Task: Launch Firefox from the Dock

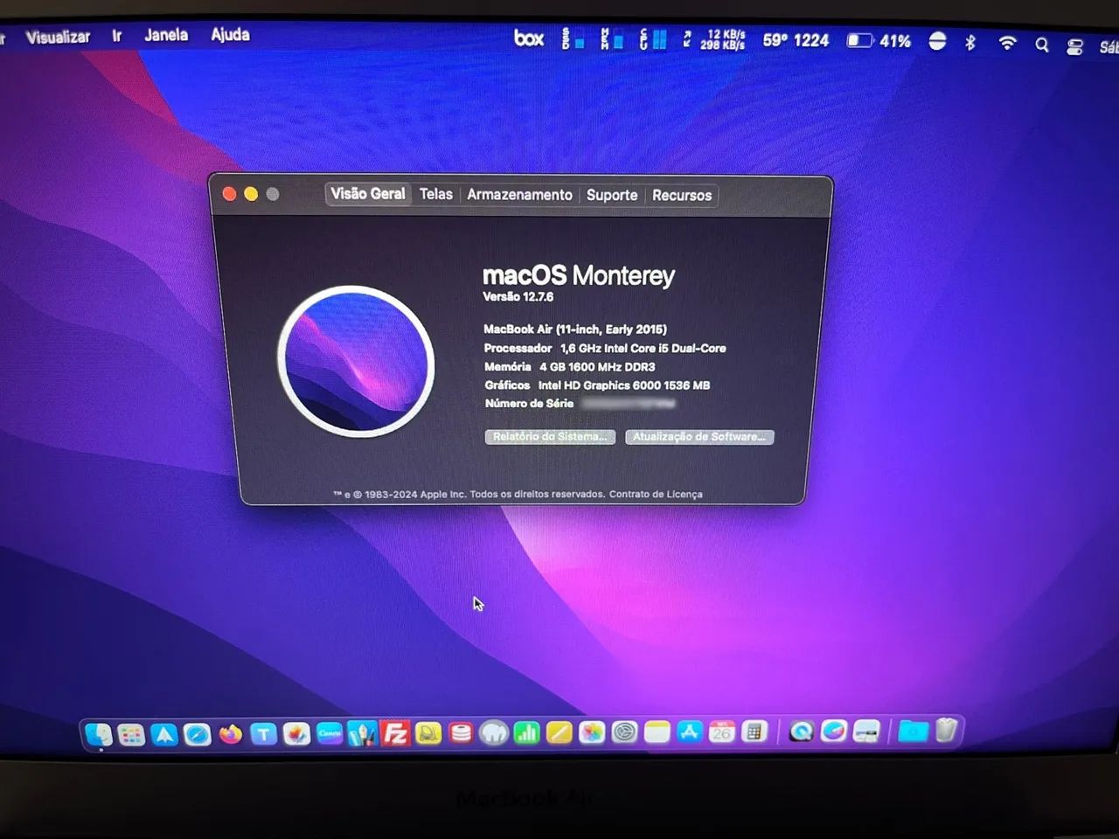Action: point(231,734)
